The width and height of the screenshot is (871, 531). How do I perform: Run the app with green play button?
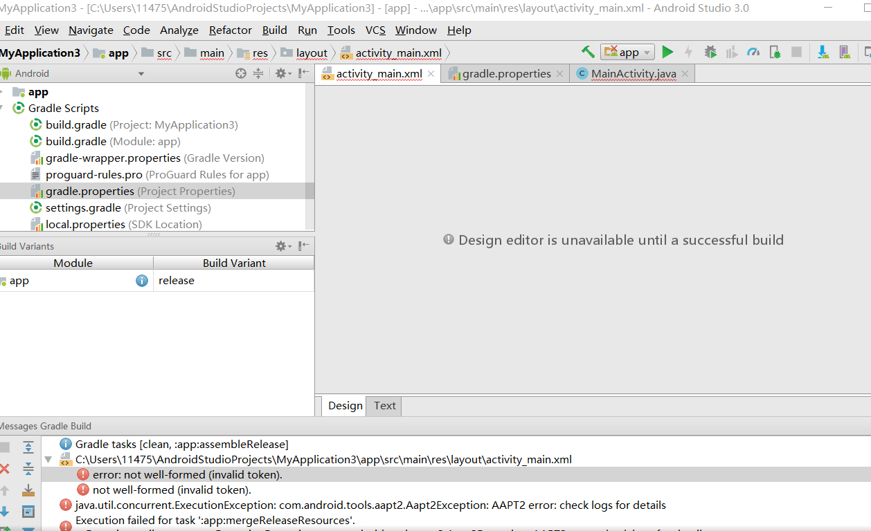pyautogui.click(x=667, y=52)
